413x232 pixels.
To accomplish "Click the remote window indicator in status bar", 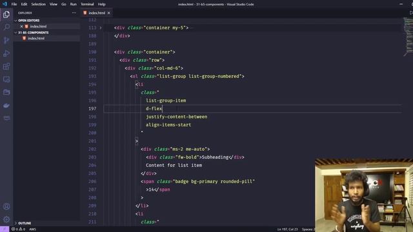I will click(x=5, y=229).
